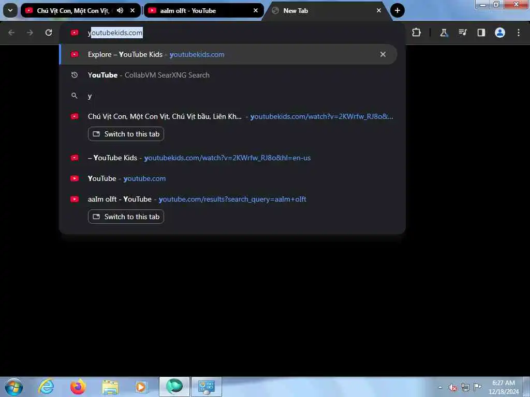Select the search suggestion for 'y'
Image resolution: width=530 pixels, height=397 pixels.
click(x=228, y=96)
